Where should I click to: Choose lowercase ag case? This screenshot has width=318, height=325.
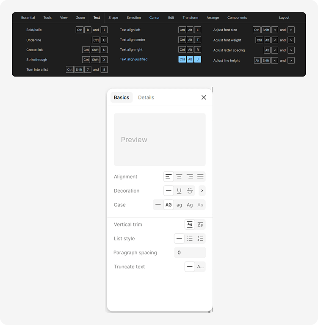[179, 205]
